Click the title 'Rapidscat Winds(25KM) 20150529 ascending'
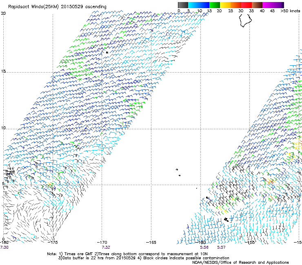 click(x=57, y=7)
